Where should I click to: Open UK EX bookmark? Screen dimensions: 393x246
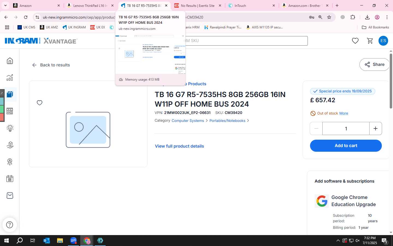tap(98, 27)
